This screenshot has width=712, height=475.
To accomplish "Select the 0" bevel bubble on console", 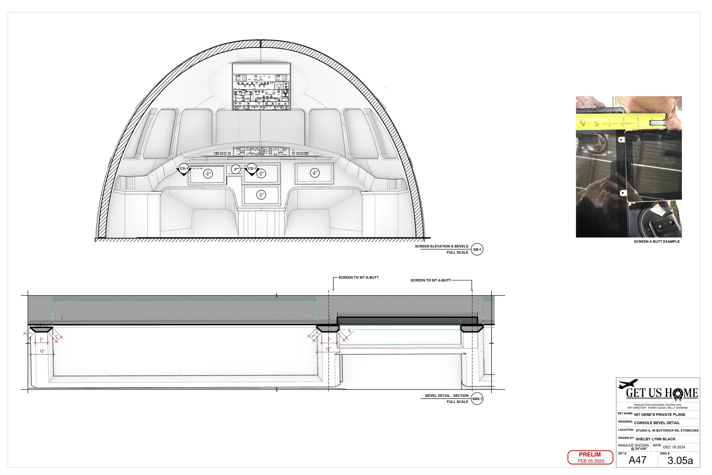I will [x=236, y=169].
